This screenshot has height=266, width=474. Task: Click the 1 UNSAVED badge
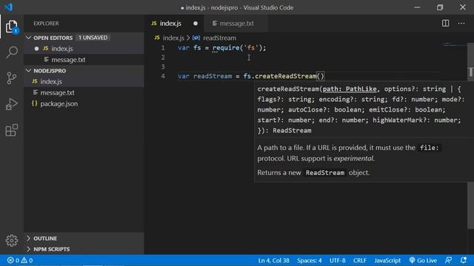93,38
